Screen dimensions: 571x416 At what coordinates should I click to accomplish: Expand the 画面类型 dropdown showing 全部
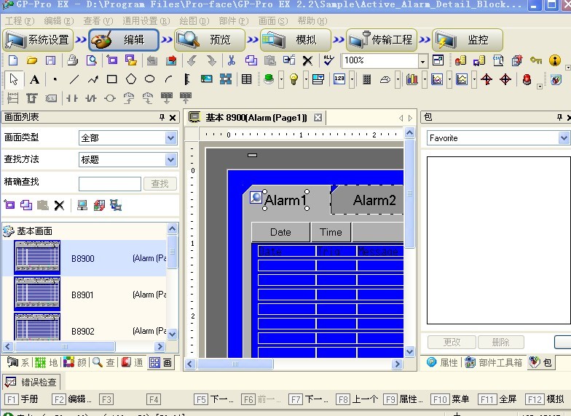point(171,137)
